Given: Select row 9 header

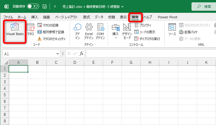Looking at the screenshot, I should [x=5, y=121].
